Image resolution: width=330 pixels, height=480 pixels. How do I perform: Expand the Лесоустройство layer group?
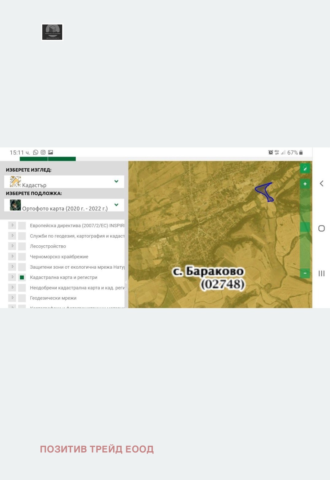pos(12,246)
